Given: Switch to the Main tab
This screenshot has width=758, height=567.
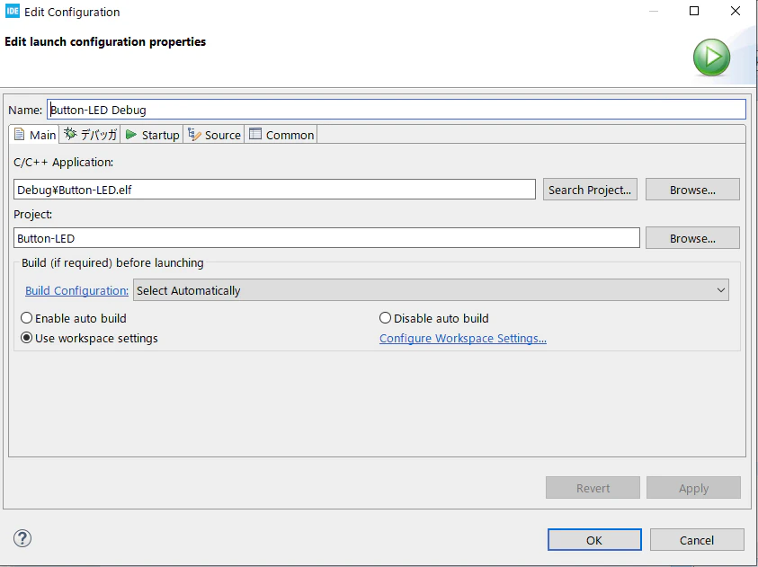Looking at the screenshot, I should tap(35, 135).
